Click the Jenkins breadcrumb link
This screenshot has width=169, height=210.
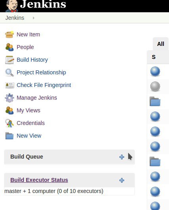pos(15,18)
